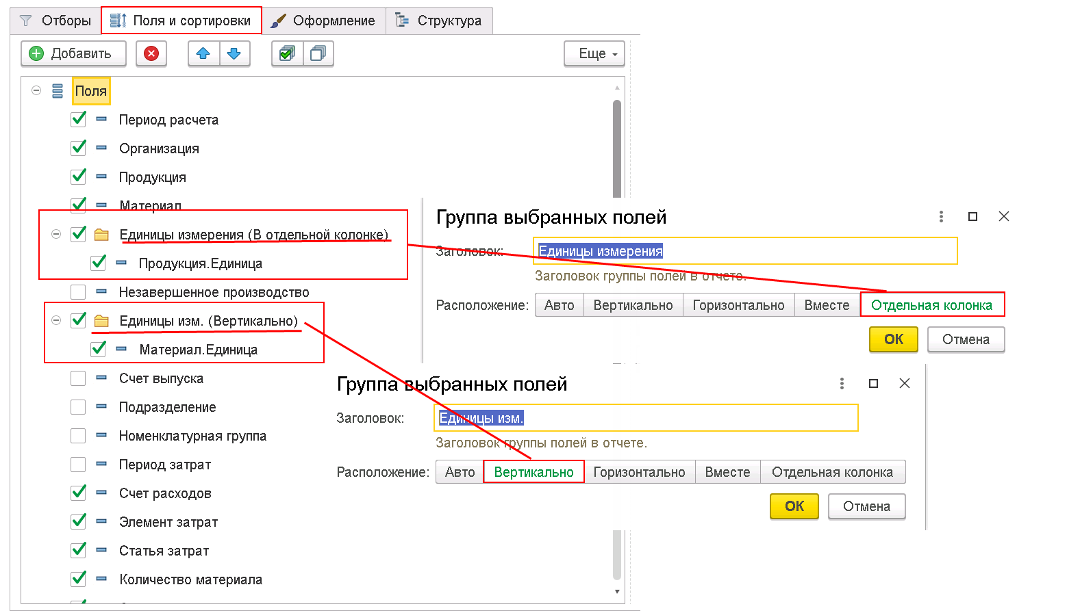Open the Еще dropdown menu
Screen dimensions: 1080x613
click(594, 53)
